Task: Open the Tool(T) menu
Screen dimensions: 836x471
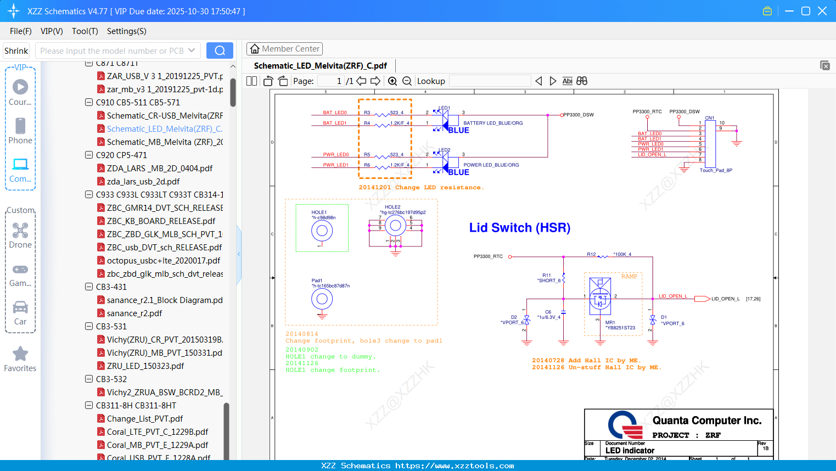Action: click(85, 31)
